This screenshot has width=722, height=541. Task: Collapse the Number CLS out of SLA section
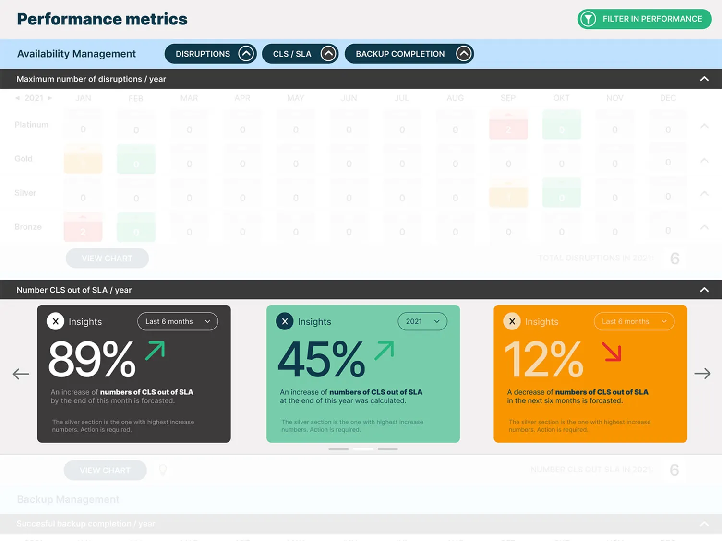point(704,290)
